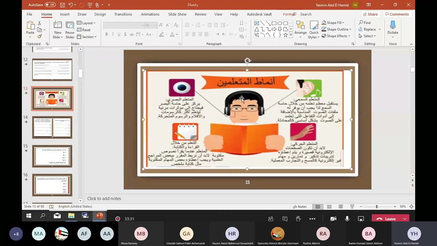This screenshot has width=437, height=246.
Task: Mute the microphone in meeting controls
Action: coord(347,219)
